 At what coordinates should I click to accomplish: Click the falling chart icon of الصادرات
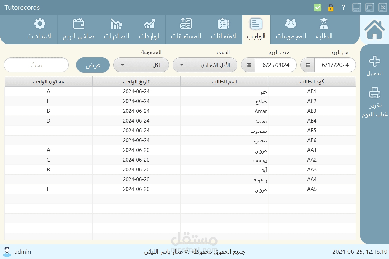pyautogui.click(x=116, y=24)
